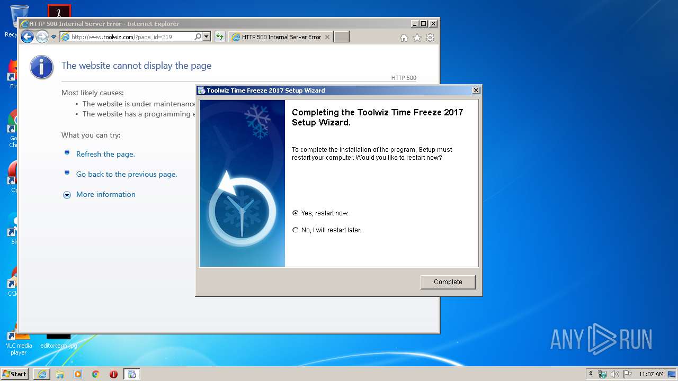Close the HTTP 500 Internal Server Error tab

pos(327,37)
